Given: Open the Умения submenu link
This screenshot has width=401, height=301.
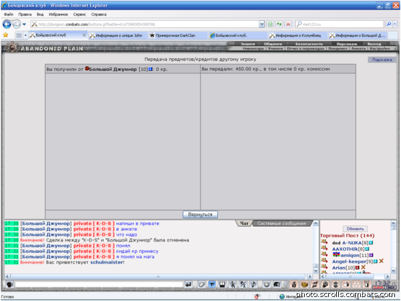Looking at the screenshot, I should click(275, 48).
